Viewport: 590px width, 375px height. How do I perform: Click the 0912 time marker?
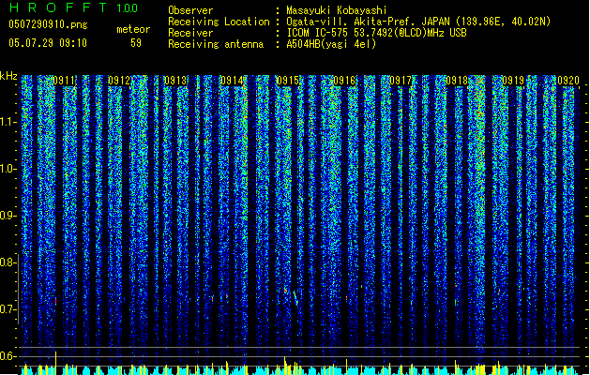119,81
